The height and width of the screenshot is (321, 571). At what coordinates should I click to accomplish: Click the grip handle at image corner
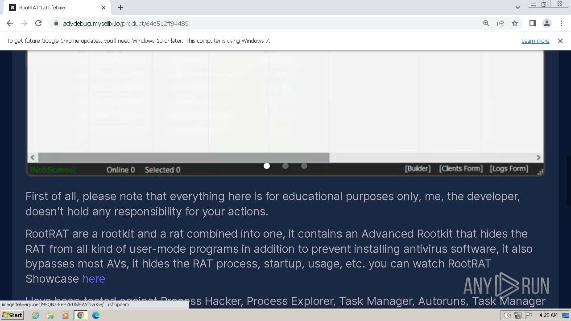coord(540,172)
